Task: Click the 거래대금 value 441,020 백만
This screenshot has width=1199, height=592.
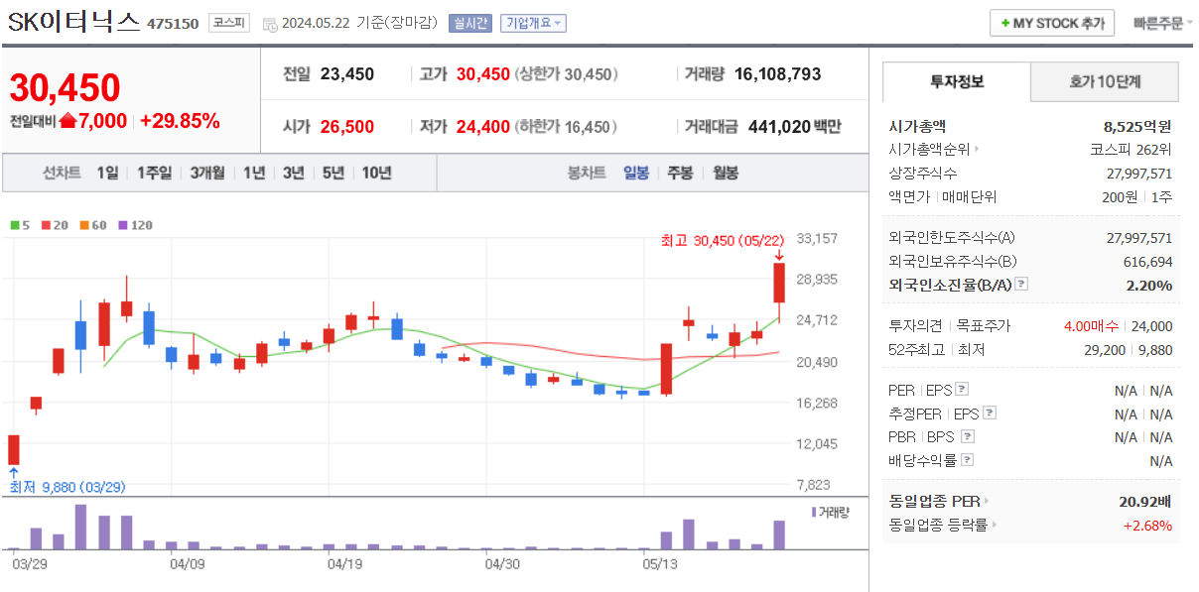Action: (x=794, y=126)
